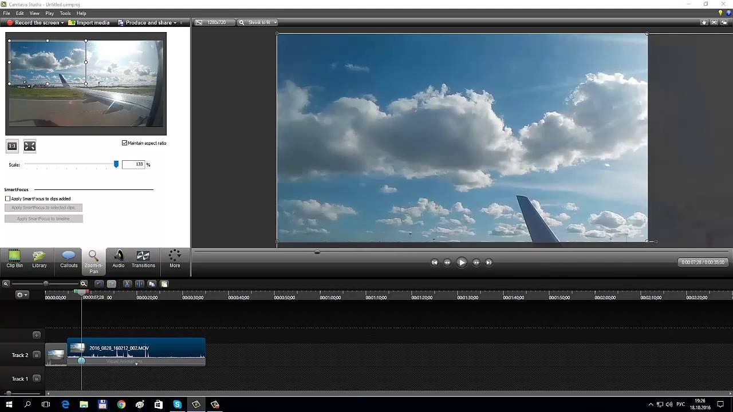Play the video preview
The width and height of the screenshot is (733, 412).
pos(462,263)
